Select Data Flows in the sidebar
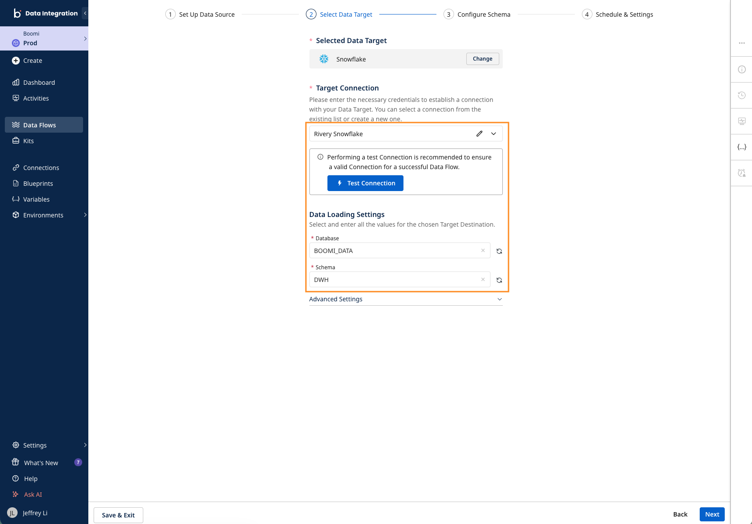 click(44, 125)
